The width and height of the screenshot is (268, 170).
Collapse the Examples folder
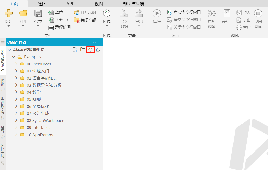[x=14, y=57]
